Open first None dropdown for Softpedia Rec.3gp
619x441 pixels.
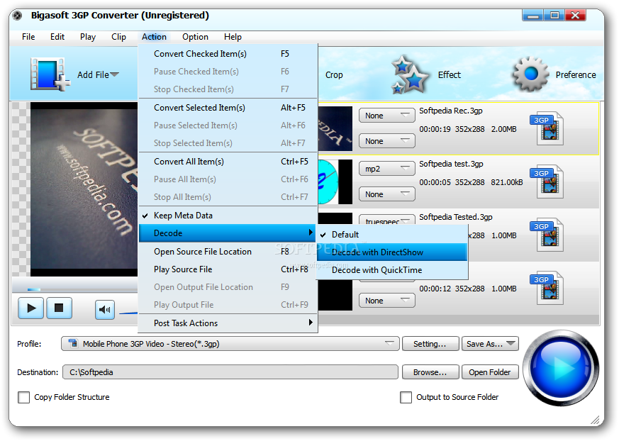point(387,116)
